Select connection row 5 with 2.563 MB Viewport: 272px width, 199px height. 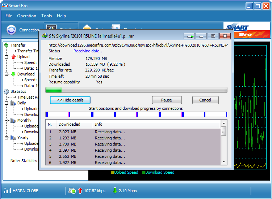click(x=133, y=156)
